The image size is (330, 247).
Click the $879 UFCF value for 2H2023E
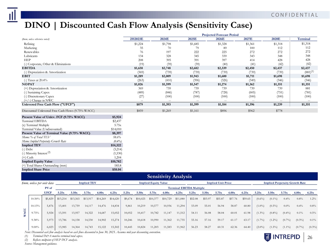[x=140, y=104]
